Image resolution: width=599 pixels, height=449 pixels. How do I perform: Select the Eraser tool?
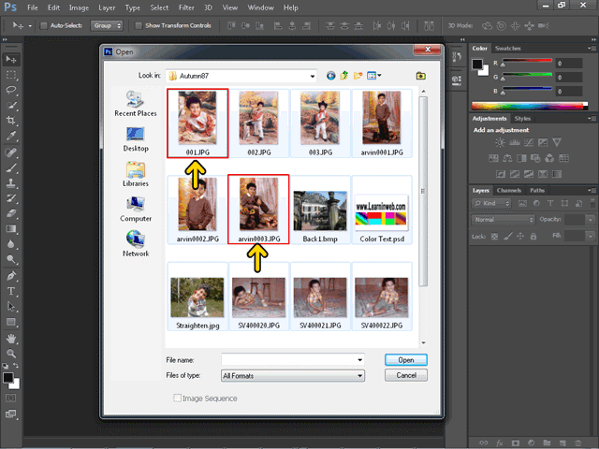10,213
